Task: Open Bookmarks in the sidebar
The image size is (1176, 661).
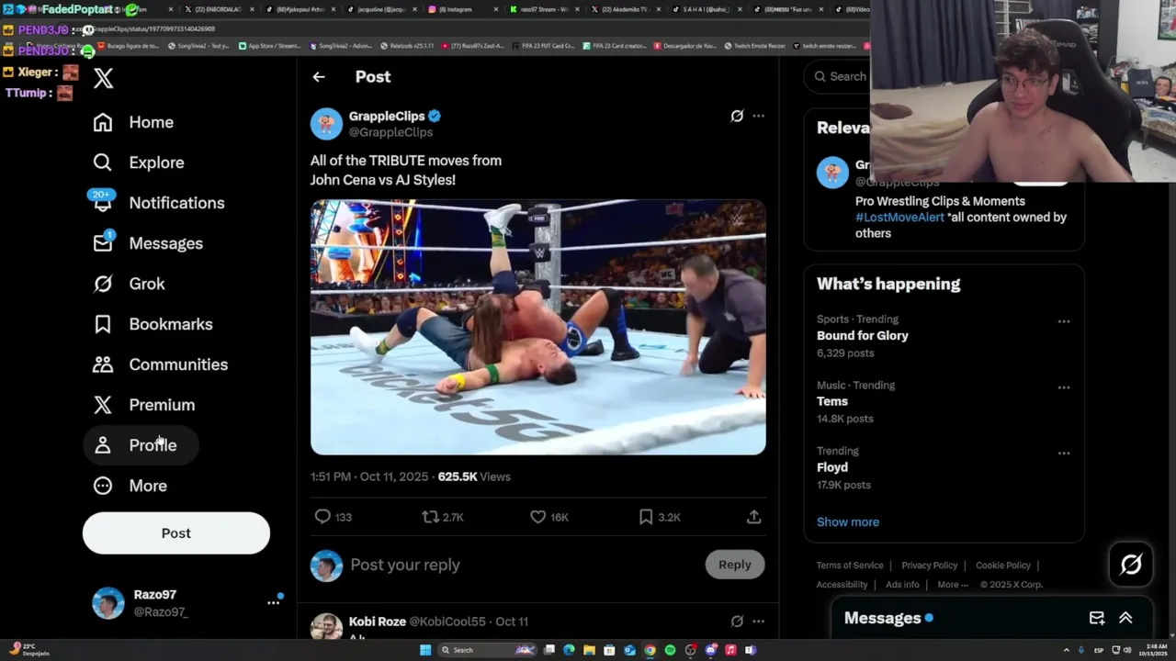Action: click(153, 324)
